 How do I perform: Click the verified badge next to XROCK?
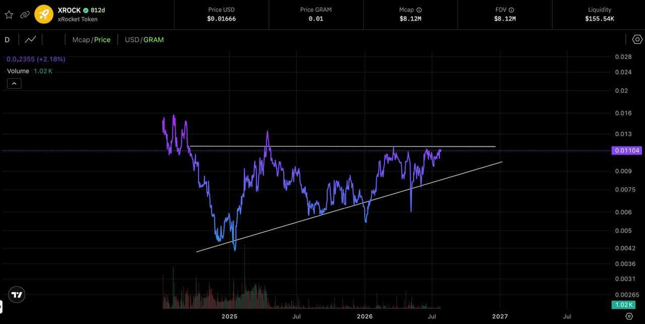86,10
